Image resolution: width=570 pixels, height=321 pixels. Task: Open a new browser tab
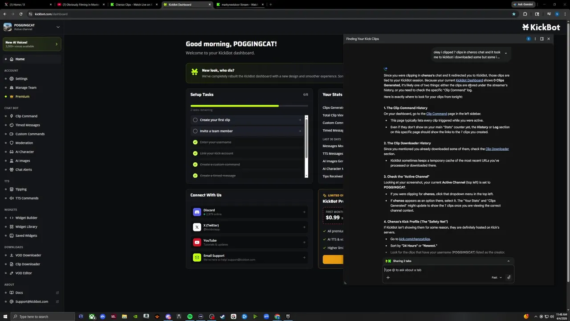pyautogui.click(x=270, y=4)
